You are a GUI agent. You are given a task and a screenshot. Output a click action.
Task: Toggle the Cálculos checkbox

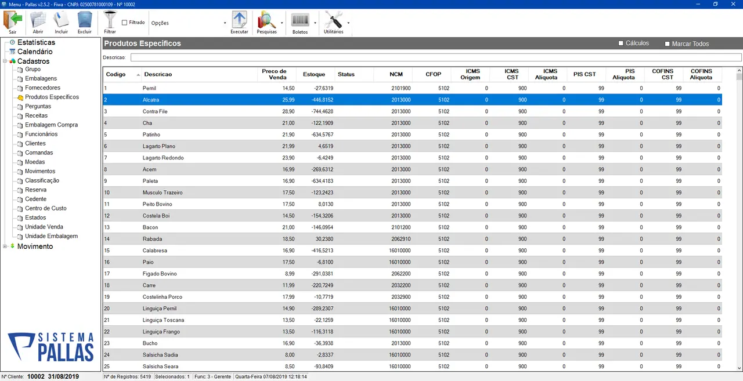tap(621, 43)
